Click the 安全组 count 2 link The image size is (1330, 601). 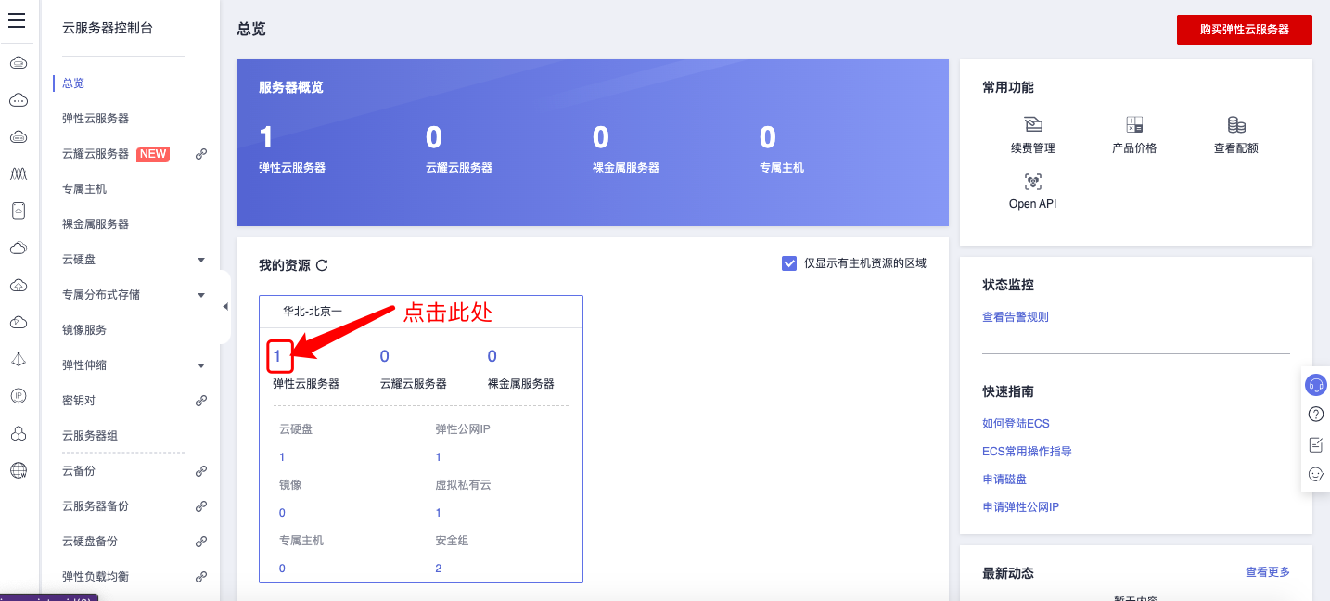click(x=439, y=569)
